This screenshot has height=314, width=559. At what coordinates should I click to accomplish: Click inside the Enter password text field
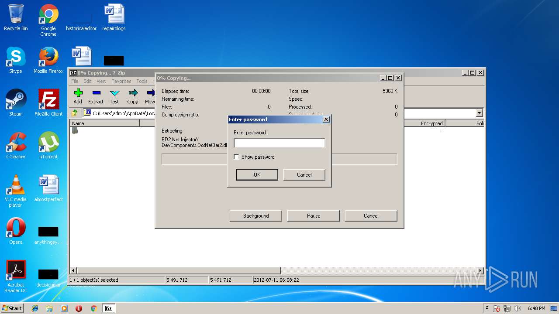click(279, 143)
